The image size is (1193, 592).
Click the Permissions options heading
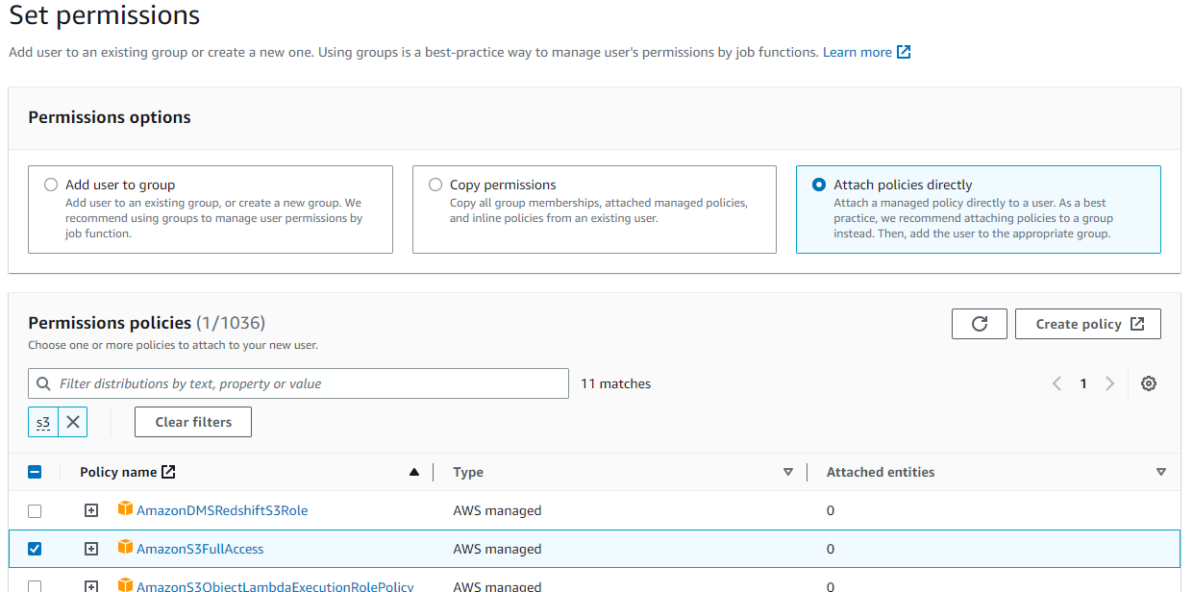click(110, 117)
